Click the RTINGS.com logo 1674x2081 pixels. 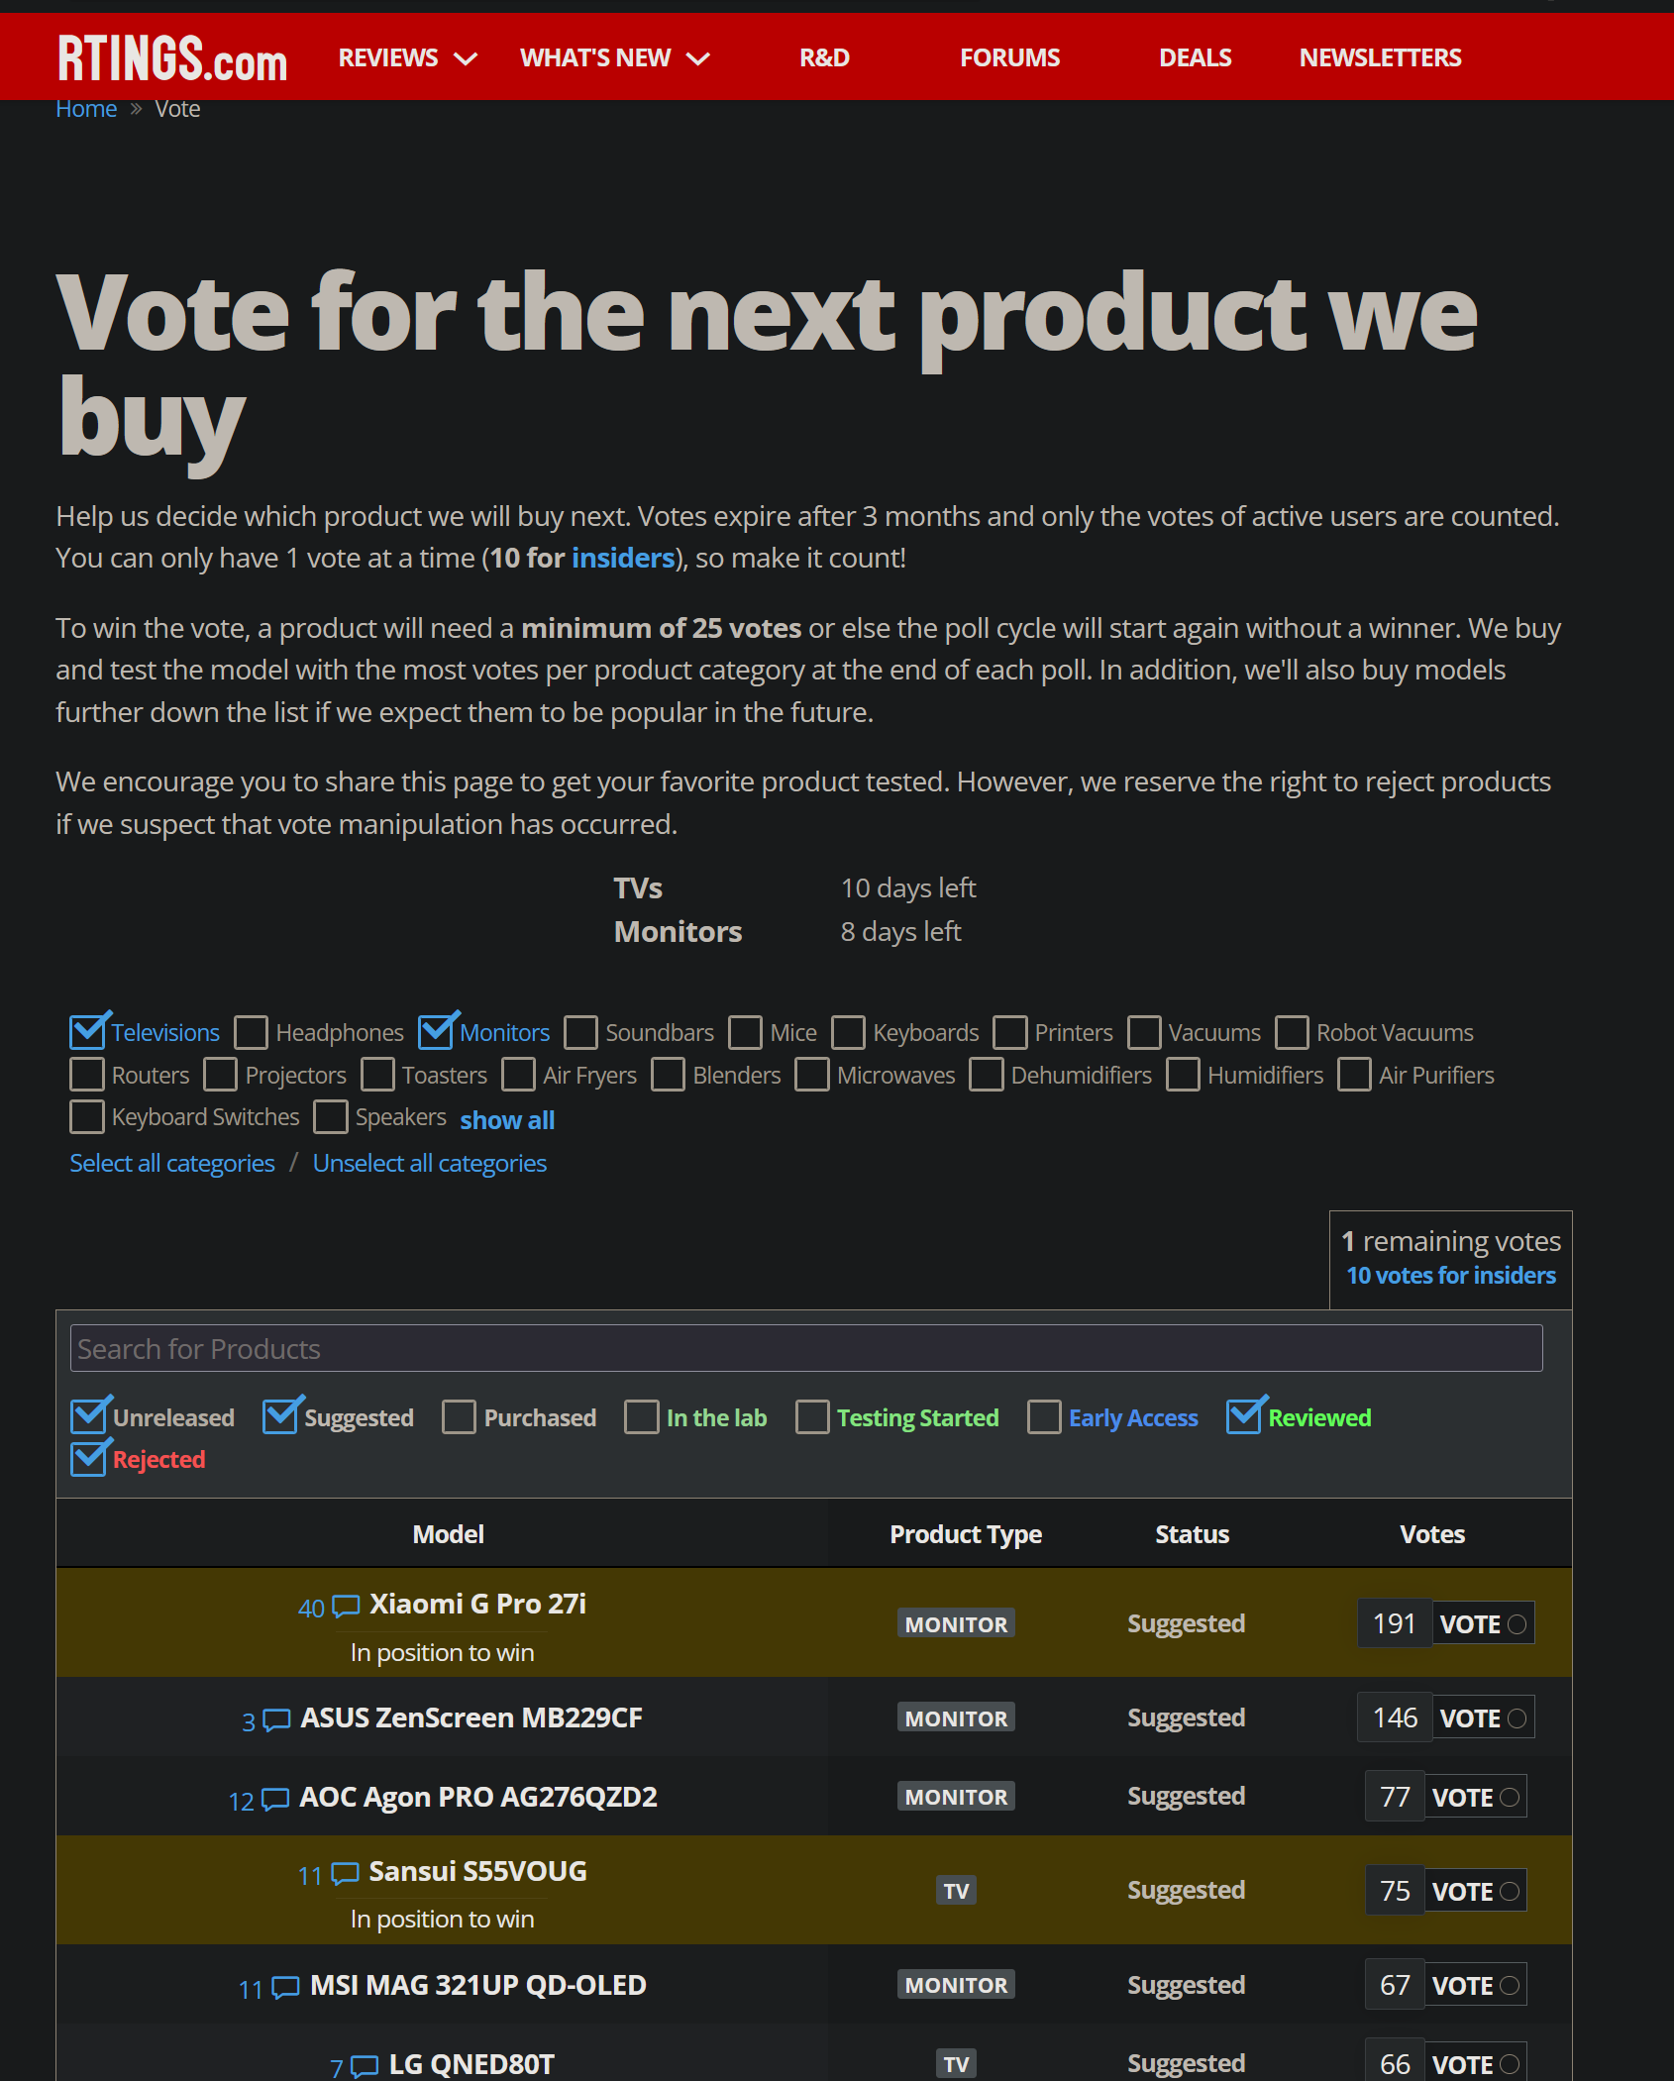coord(172,58)
